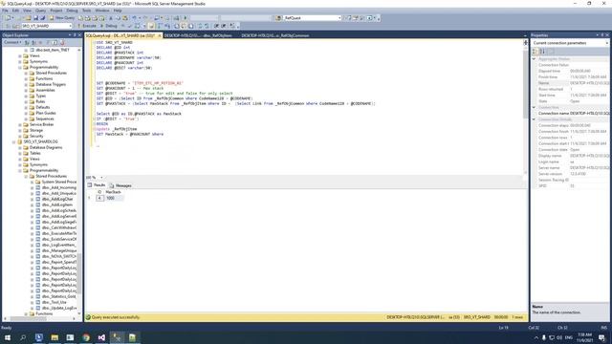The image size is (612, 344).
Task: Click the Properties categorized view icon
Action: coord(535,51)
